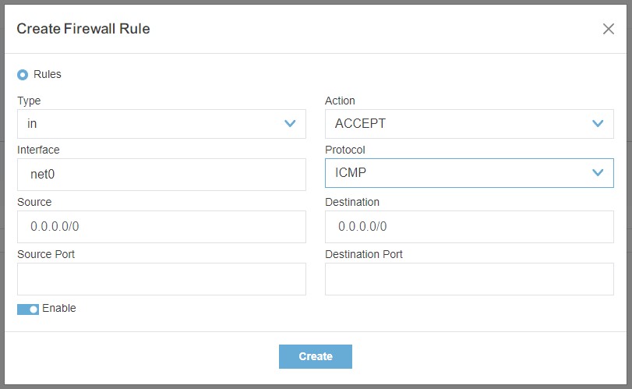Open the Type dropdown showing 'in'

pos(161,124)
